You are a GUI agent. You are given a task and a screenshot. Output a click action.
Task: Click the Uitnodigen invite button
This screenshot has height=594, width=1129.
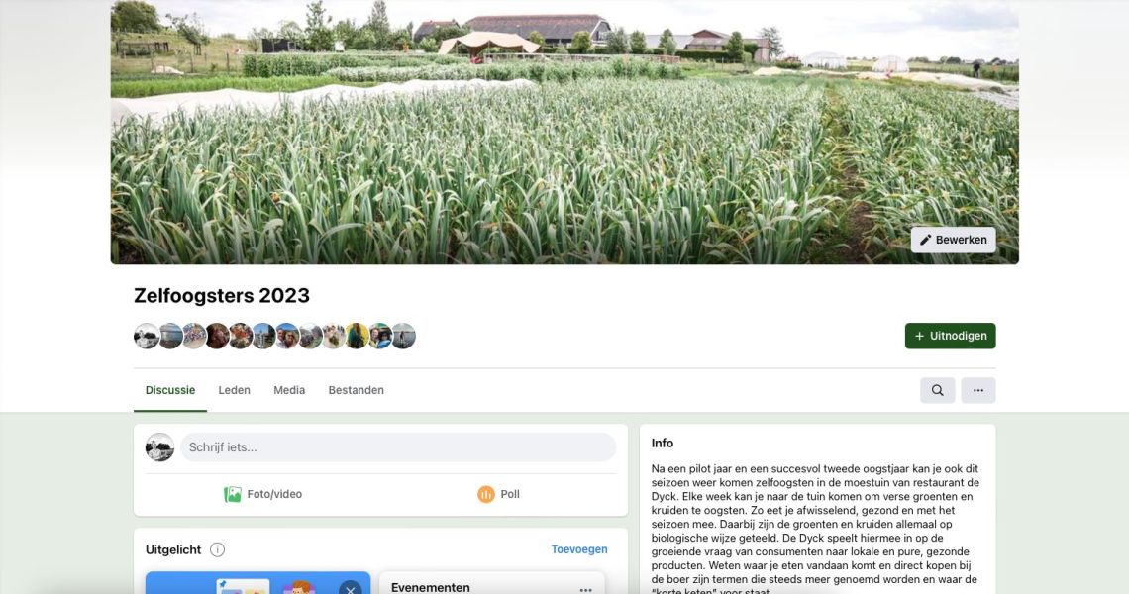click(x=950, y=337)
